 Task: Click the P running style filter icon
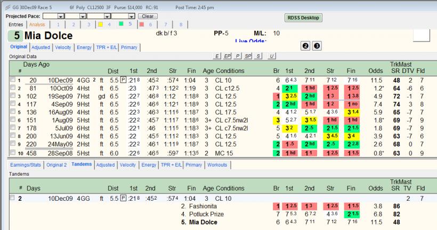pyautogui.click(x=238, y=56)
